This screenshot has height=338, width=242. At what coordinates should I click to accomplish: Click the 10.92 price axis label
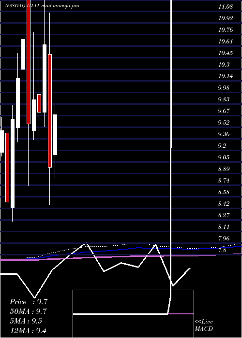click(226, 18)
